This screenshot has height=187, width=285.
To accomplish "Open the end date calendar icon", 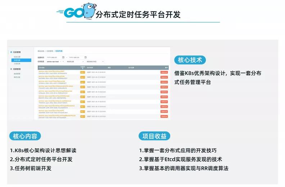I will click(86, 57).
